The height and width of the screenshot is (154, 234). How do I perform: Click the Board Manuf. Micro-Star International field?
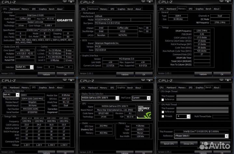coord(115,110)
